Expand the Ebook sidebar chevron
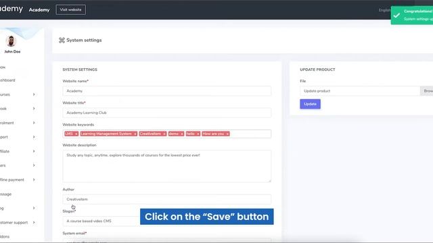Image resolution: width=433 pixels, height=243 pixels. pos(34,109)
